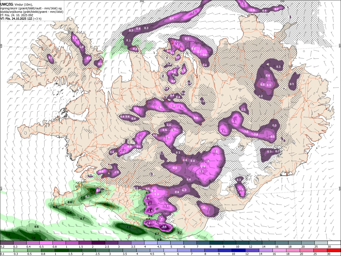Select the 'VT: Fös. 24.10.2025 12Z (+3 h)' line
The image size is (341, 256).
coord(21,19)
